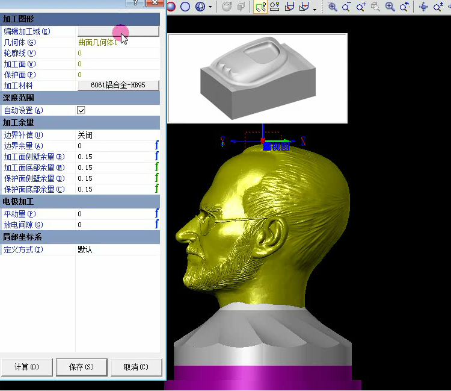The width and height of the screenshot is (451, 391).
Task: Open the 定义方式 dropdown showing 默认
Action: (x=118, y=249)
